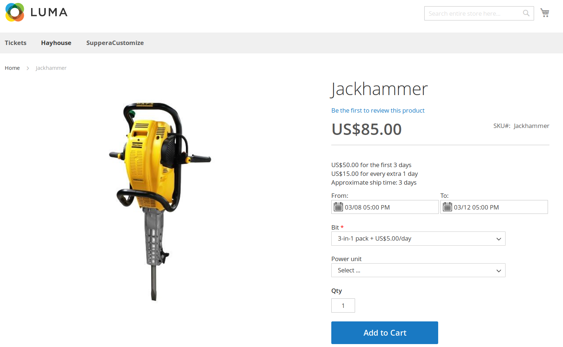Expand the Power unit dropdown
Screen dimensions: 563x347
point(418,270)
